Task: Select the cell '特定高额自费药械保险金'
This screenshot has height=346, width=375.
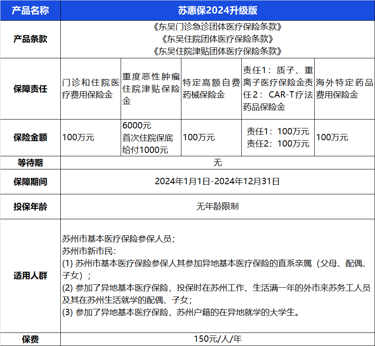Action: click(211, 89)
